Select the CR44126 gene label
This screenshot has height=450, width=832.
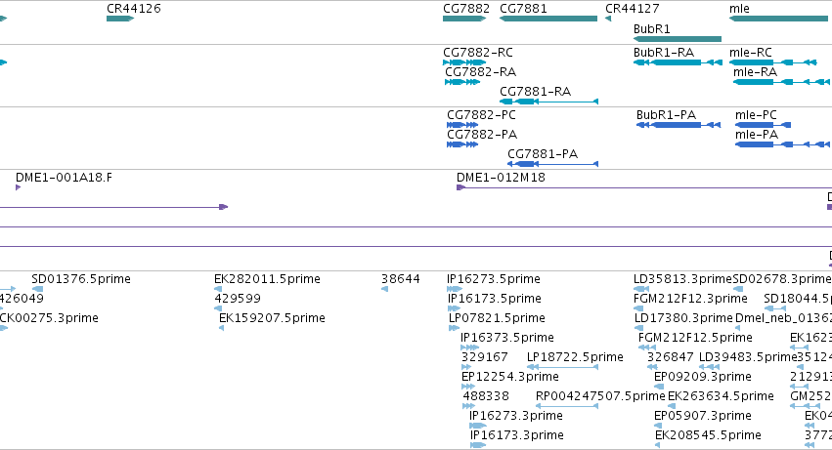[x=134, y=9]
